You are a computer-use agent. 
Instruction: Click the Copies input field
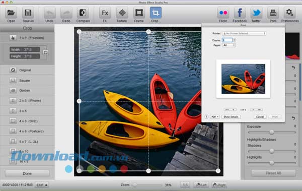tap(228, 40)
